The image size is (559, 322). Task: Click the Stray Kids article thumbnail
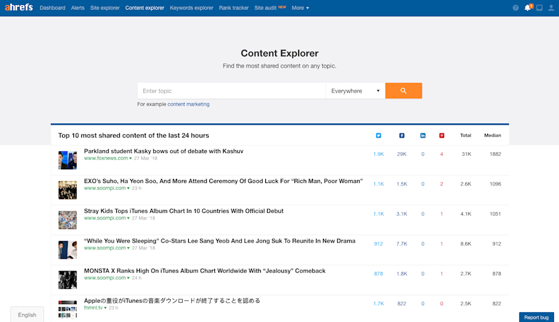coord(68,220)
